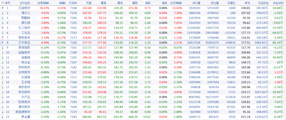Open the 石油板块 contract row
Viewport: 286px width, 120px height.
pyautogui.click(x=143, y=8)
